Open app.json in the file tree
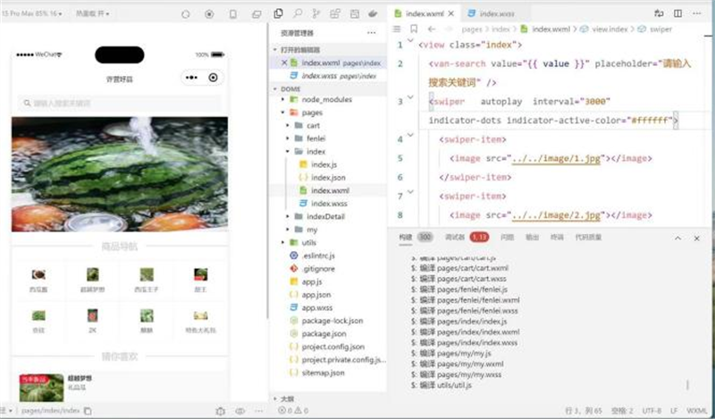 click(x=316, y=294)
